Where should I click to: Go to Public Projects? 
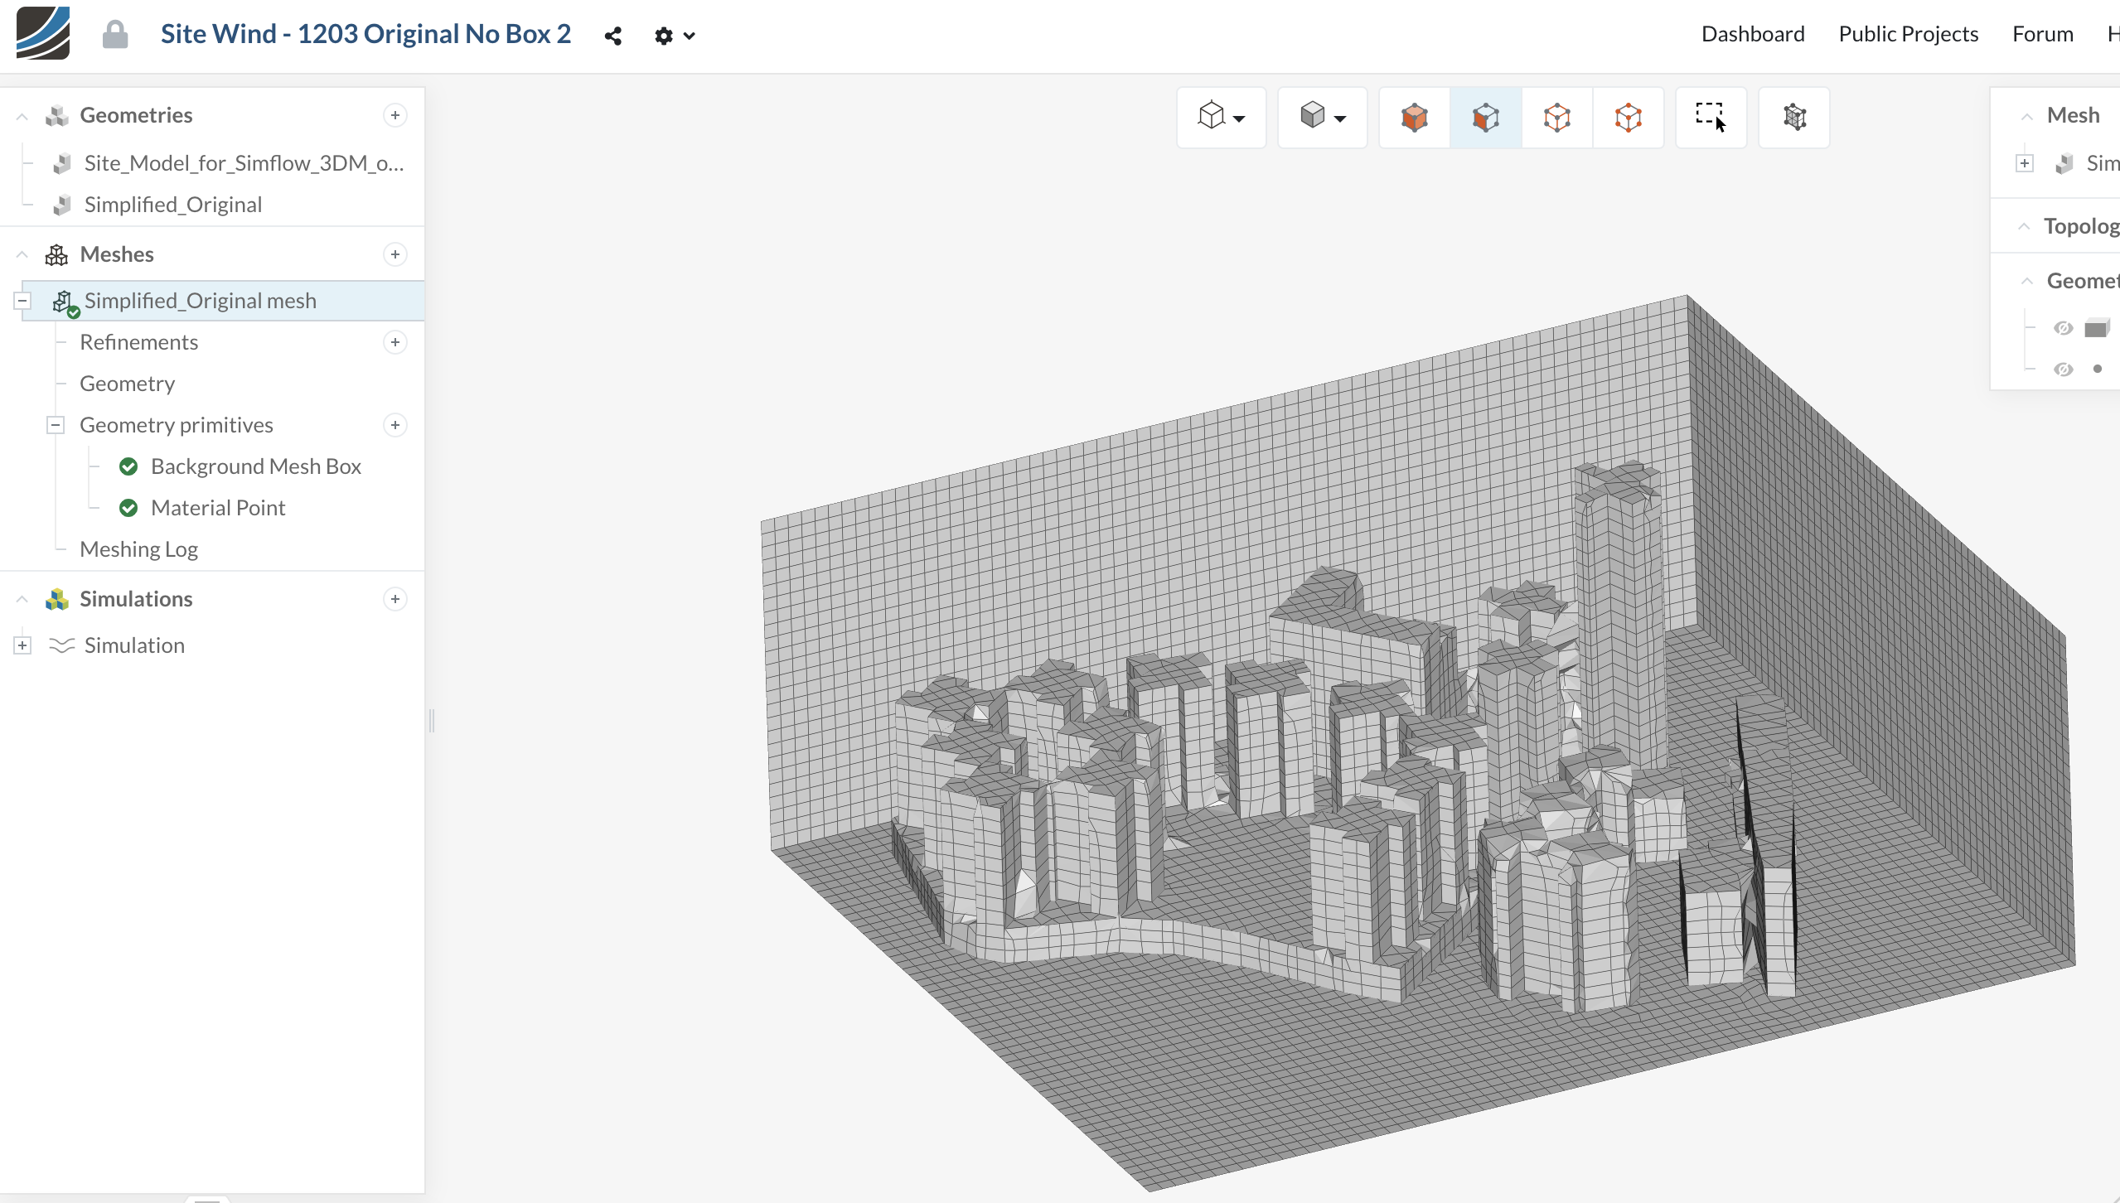(x=1908, y=34)
